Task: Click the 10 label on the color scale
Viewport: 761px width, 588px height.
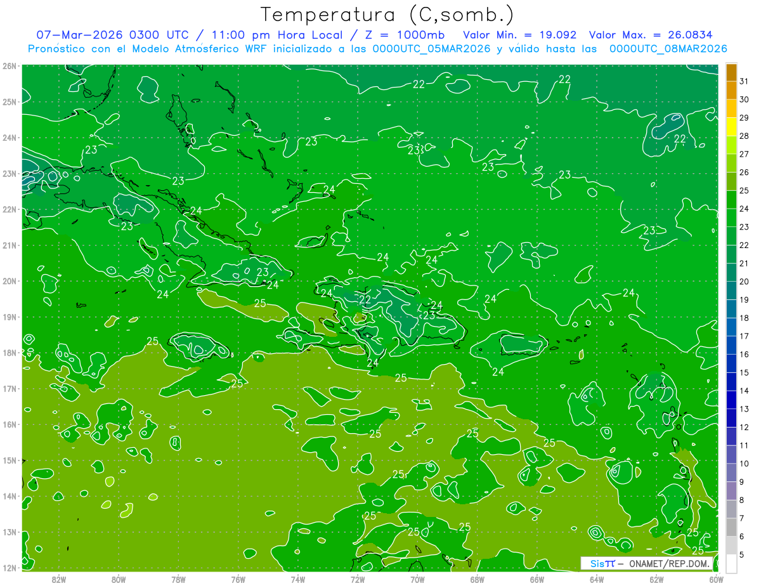Action: [x=745, y=463]
